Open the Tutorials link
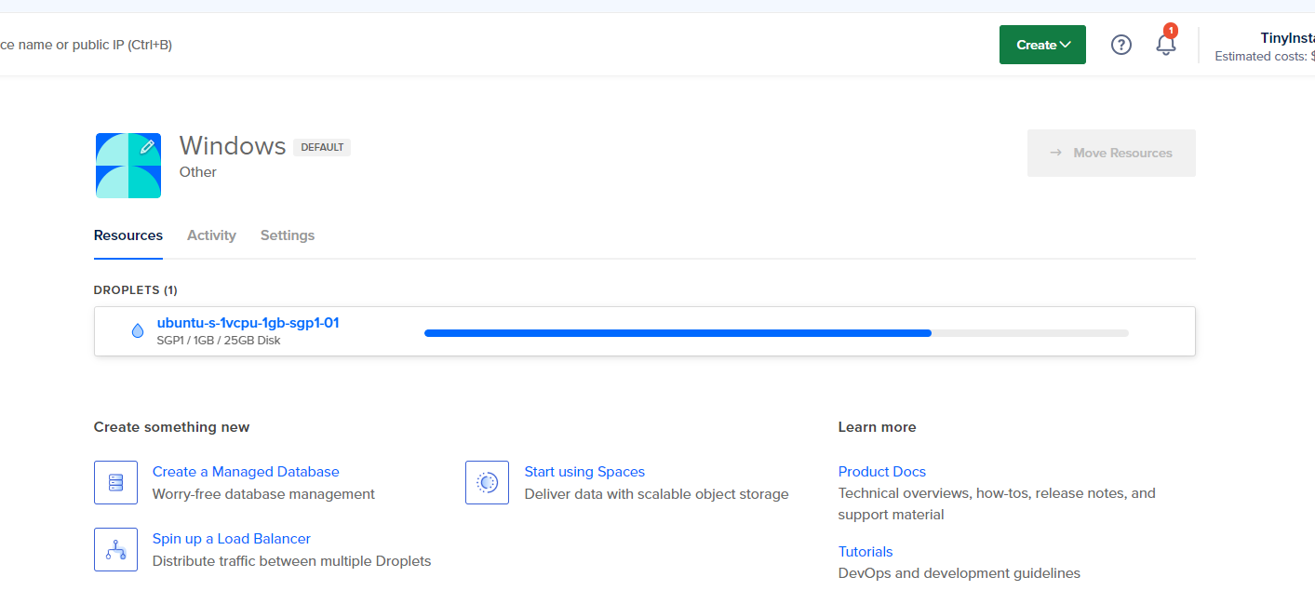The image size is (1315, 604). coord(865,552)
